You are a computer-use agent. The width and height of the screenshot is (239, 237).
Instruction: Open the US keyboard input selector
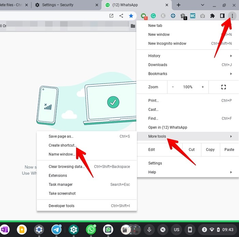pos(177,229)
